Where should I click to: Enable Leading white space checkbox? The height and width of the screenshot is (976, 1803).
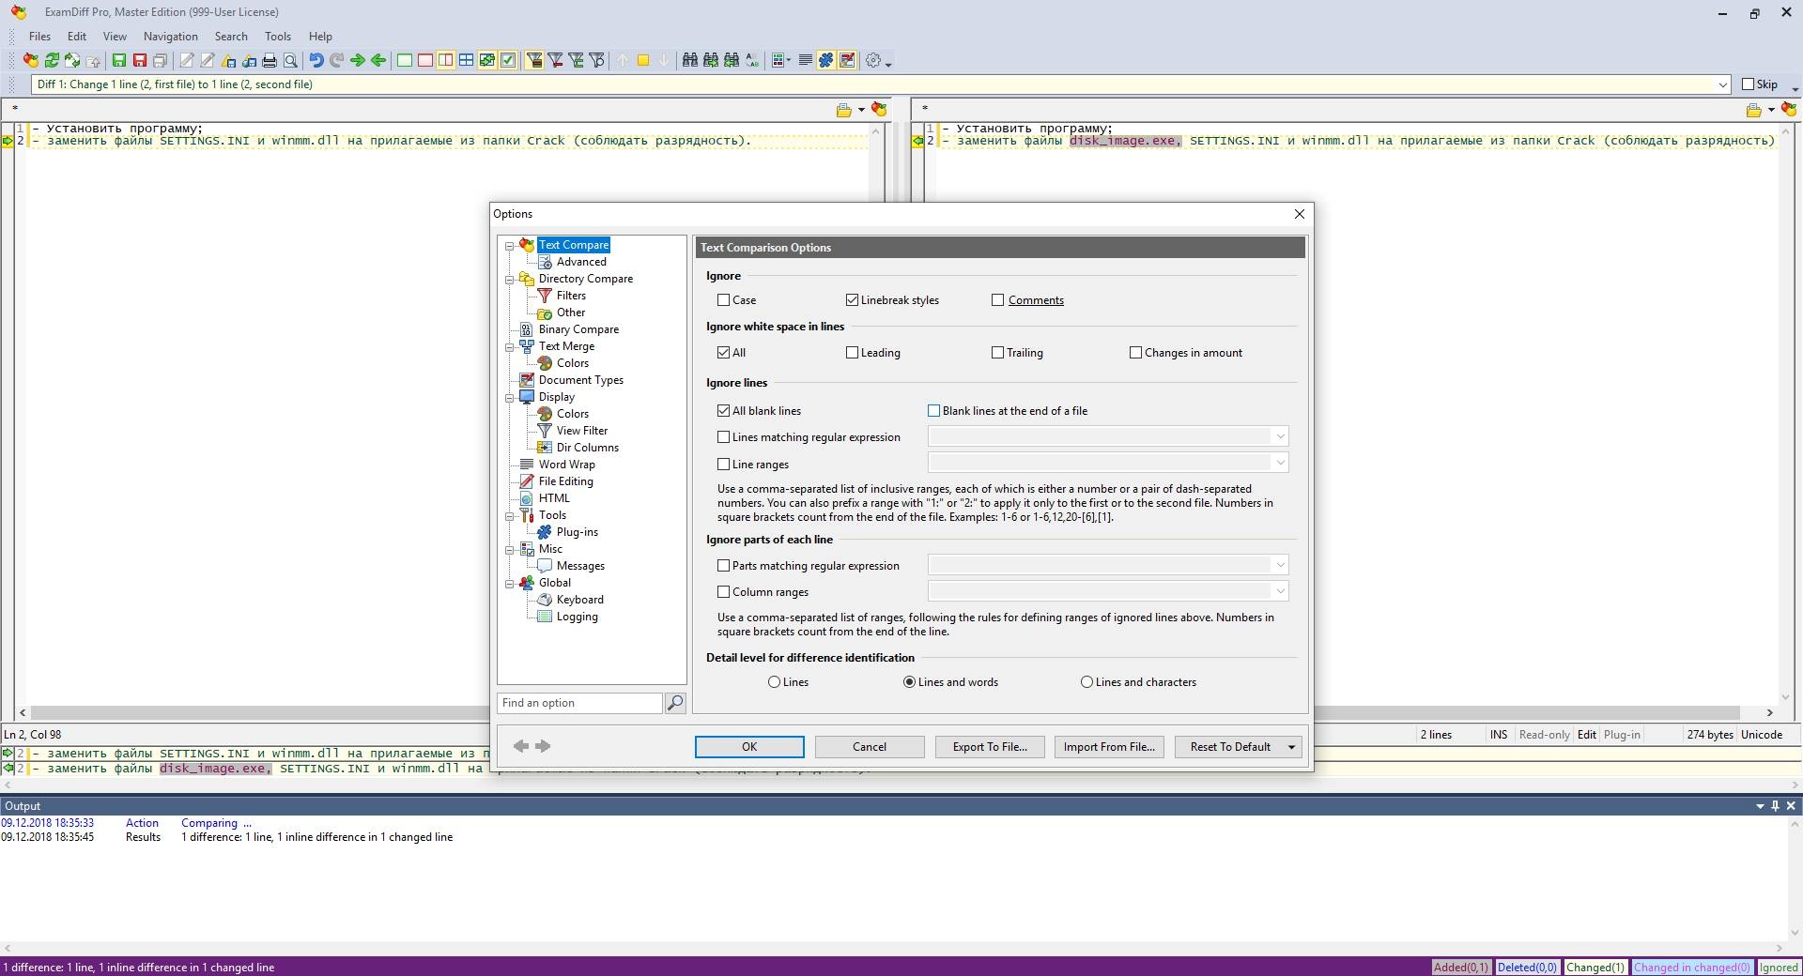point(852,353)
